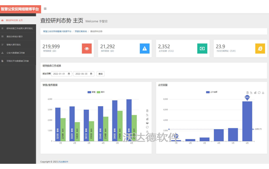This screenshot has width=269, height=169.
Task: Click the 2,352 statistic value
Action: (x=164, y=46)
